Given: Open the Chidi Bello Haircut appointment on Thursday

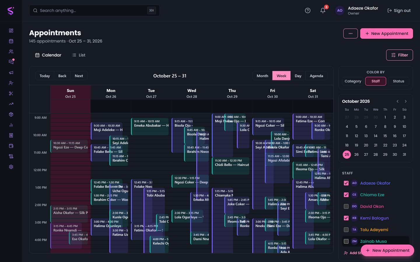Looking at the screenshot, I should 231,166.
